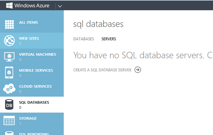Viewport: 213px width, 135px height.
Task: Click the Windows Azure title text
Action: click(32, 6)
